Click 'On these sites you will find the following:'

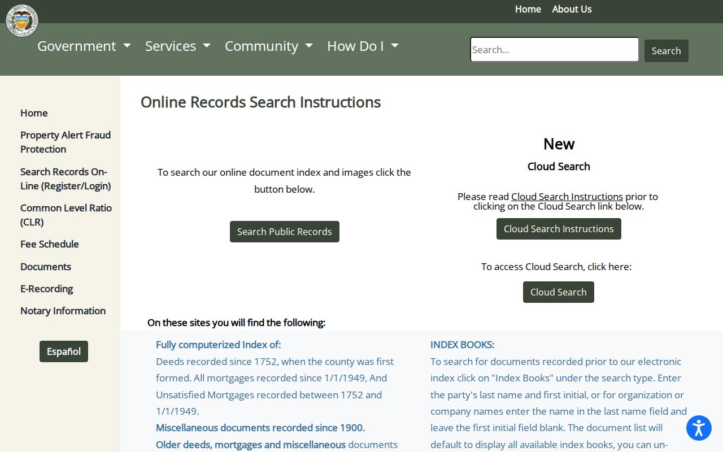coord(236,323)
